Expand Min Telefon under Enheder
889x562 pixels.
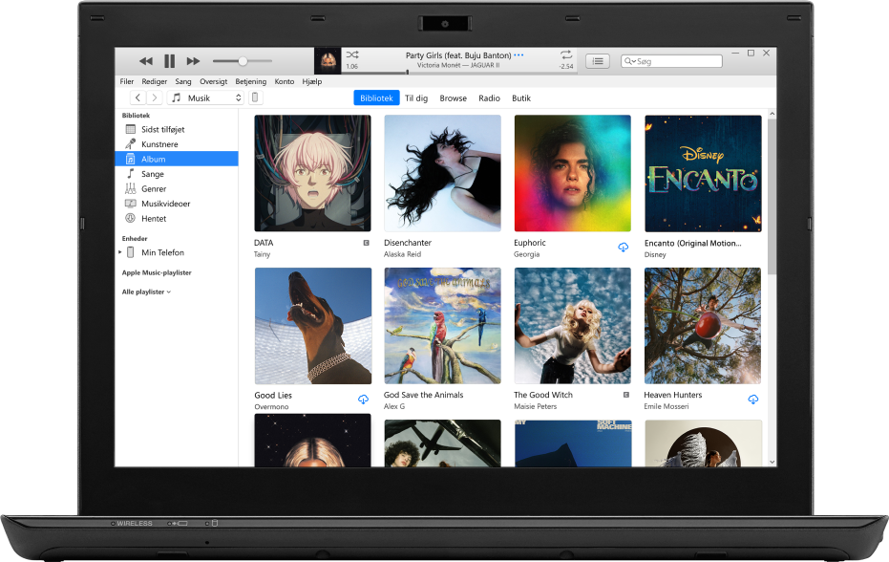click(x=120, y=251)
